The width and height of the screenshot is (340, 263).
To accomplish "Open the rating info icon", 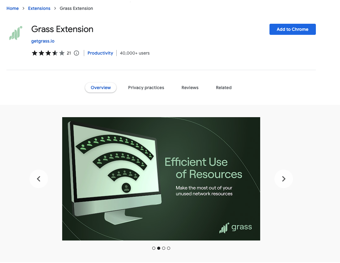I will (x=76, y=53).
